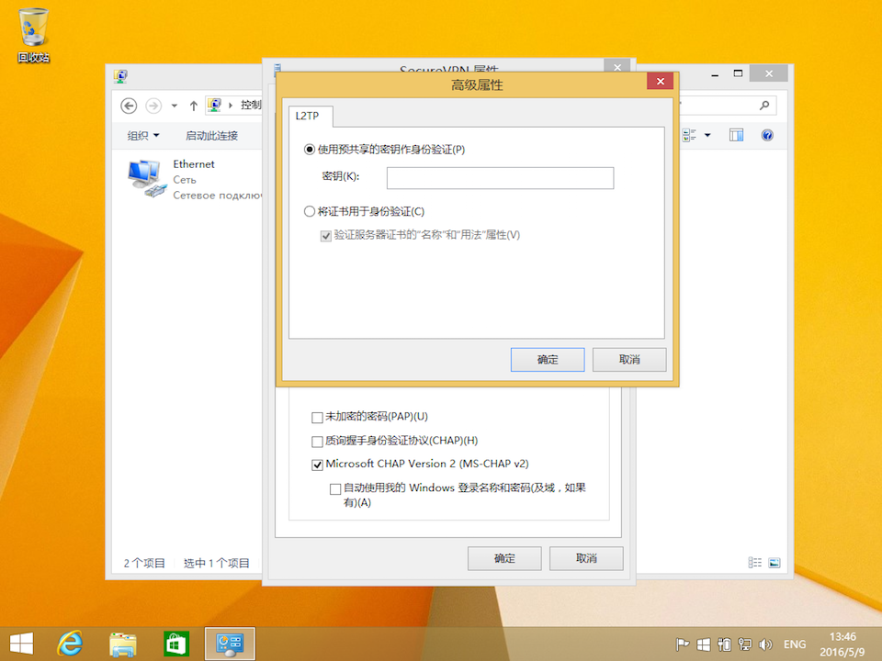
Task: Click the "2 个项目" status text
Action: [x=144, y=563]
